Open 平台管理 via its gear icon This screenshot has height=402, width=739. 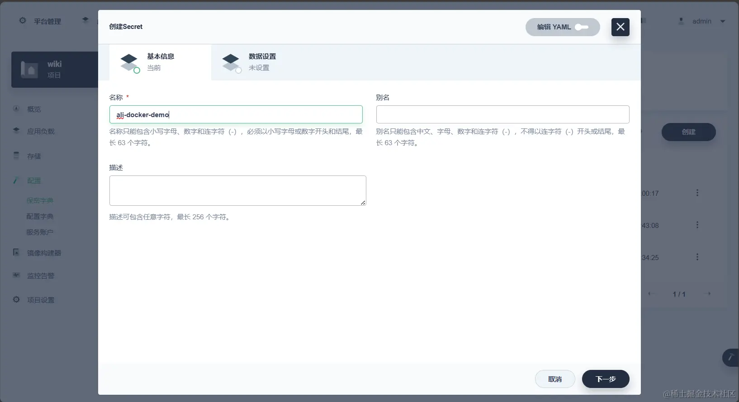tap(23, 21)
